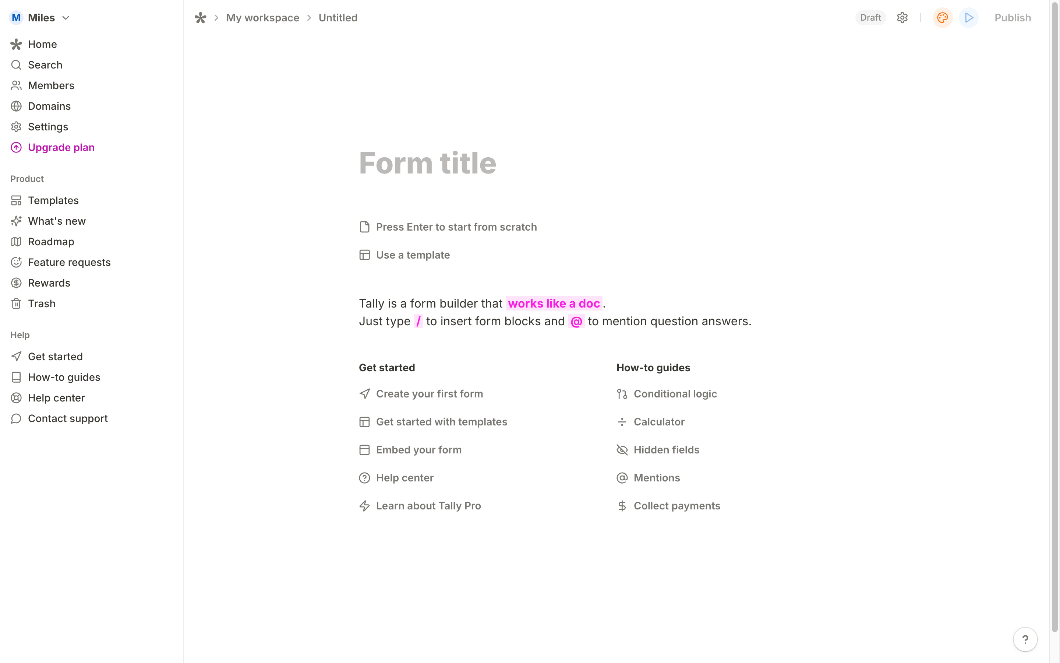Image resolution: width=1060 pixels, height=663 pixels.
Task: Open form settings via the gear icon
Action: (902, 18)
